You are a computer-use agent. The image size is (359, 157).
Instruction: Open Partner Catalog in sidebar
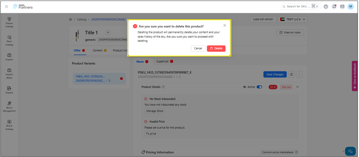(9, 22)
